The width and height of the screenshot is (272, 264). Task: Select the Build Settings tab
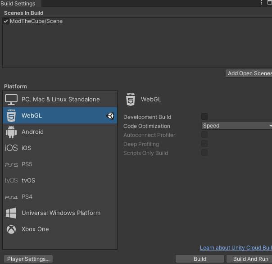click(20, 4)
